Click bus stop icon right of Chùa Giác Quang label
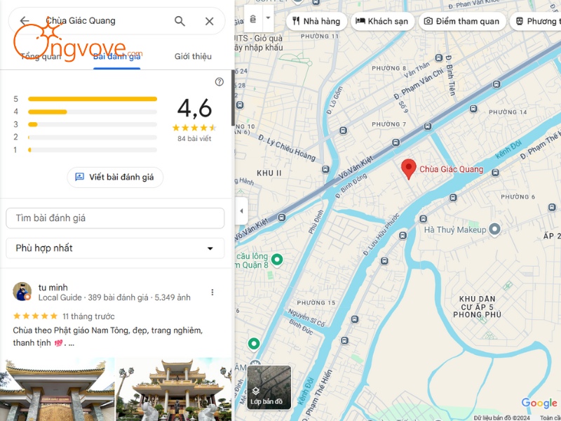Image resolution: width=561 pixels, height=421 pixels. tap(495, 173)
